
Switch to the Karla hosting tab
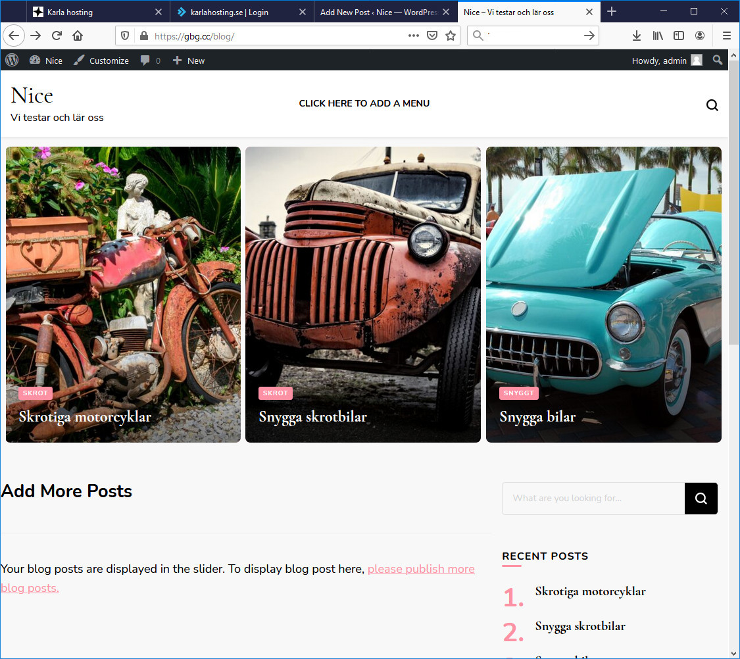tap(98, 12)
